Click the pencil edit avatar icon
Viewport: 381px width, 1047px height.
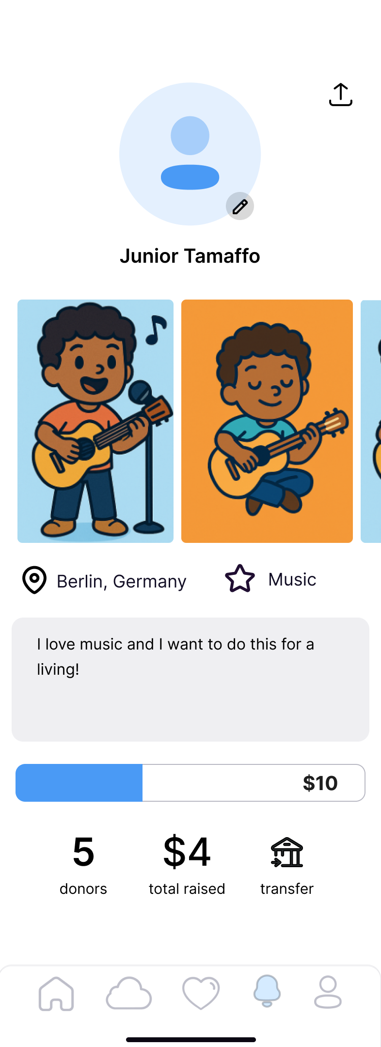click(240, 206)
